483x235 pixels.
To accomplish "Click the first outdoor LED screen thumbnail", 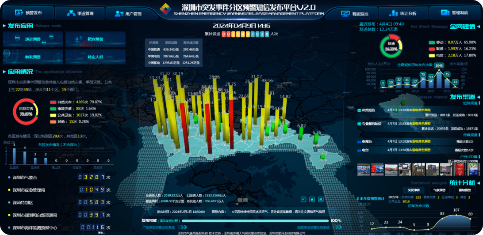I will tap(363, 168).
